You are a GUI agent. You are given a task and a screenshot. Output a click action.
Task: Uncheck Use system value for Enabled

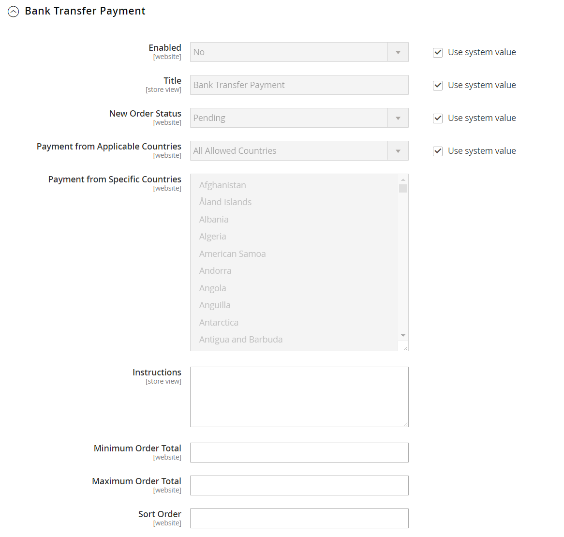[438, 52]
